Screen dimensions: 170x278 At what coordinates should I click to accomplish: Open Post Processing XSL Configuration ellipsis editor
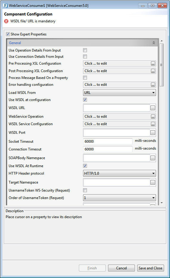click(153, 71)
